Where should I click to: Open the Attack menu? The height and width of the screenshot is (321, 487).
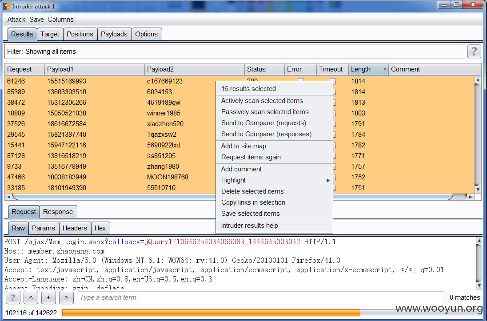(16, 20)
